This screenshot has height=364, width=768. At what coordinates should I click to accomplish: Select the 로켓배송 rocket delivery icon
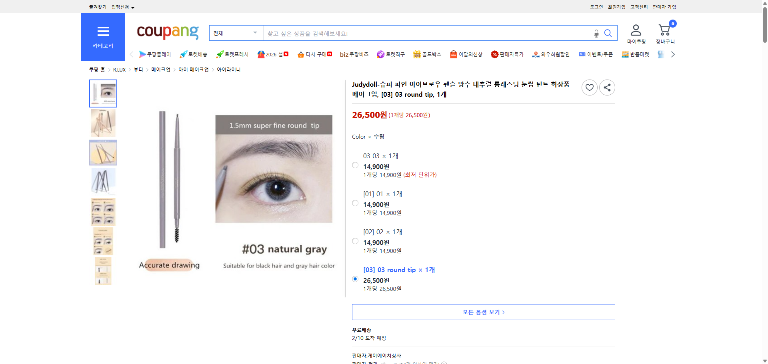pyautogui.click(x=193, y=54)
